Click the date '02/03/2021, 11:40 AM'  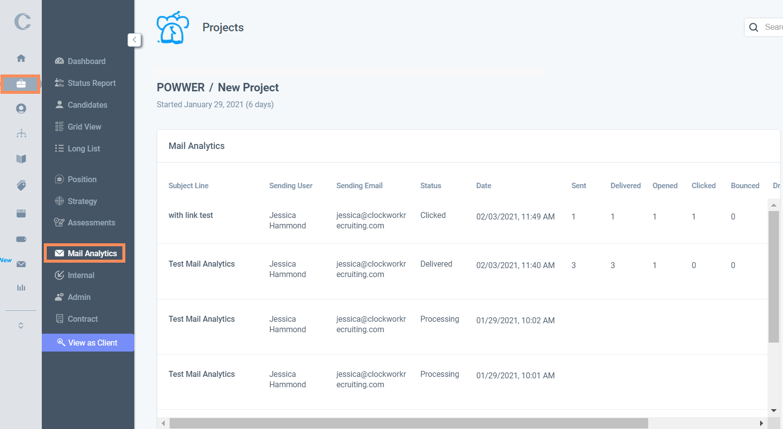[515, 265]
